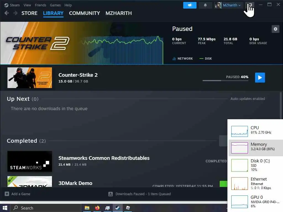The image size is (283, 212).
Task: Switch to the STORE tab
Action: tap(29, 13)
